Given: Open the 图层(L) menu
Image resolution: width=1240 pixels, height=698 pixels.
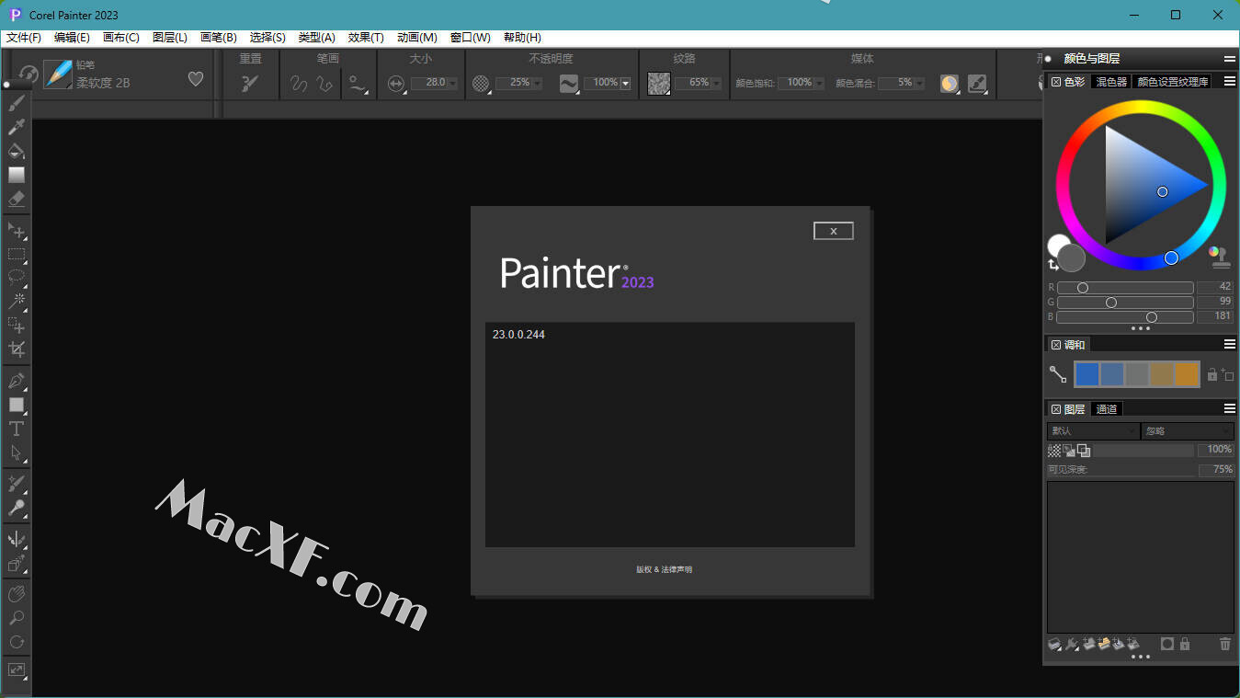Looking at the screenshot, I should (x=170, y=38).
